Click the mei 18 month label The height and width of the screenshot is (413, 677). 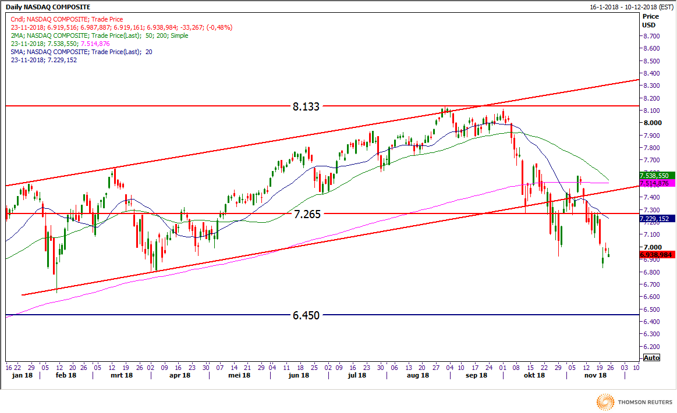click(x=239, y=375)
